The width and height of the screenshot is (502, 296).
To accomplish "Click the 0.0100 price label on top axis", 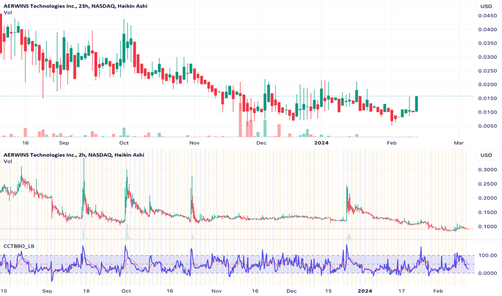I will coord(487,112).
